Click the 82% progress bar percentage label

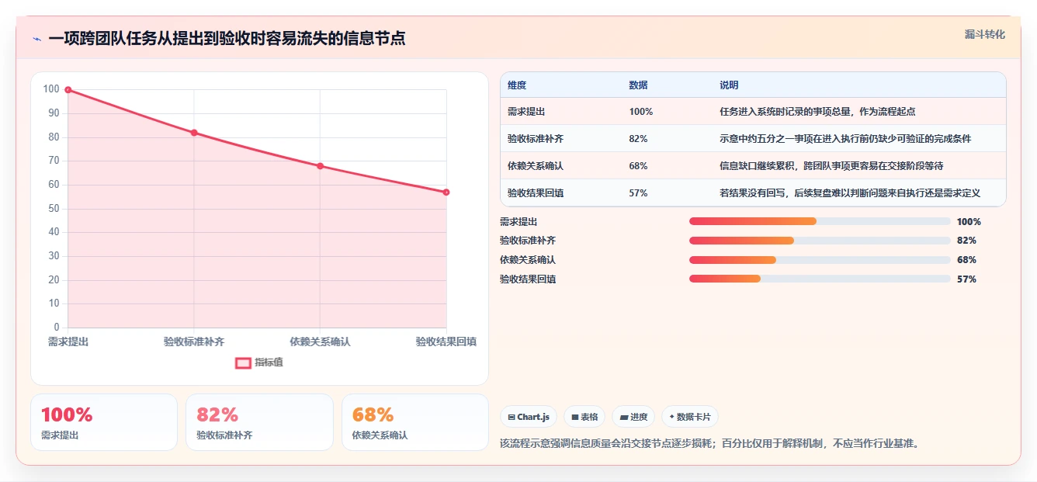966,241
